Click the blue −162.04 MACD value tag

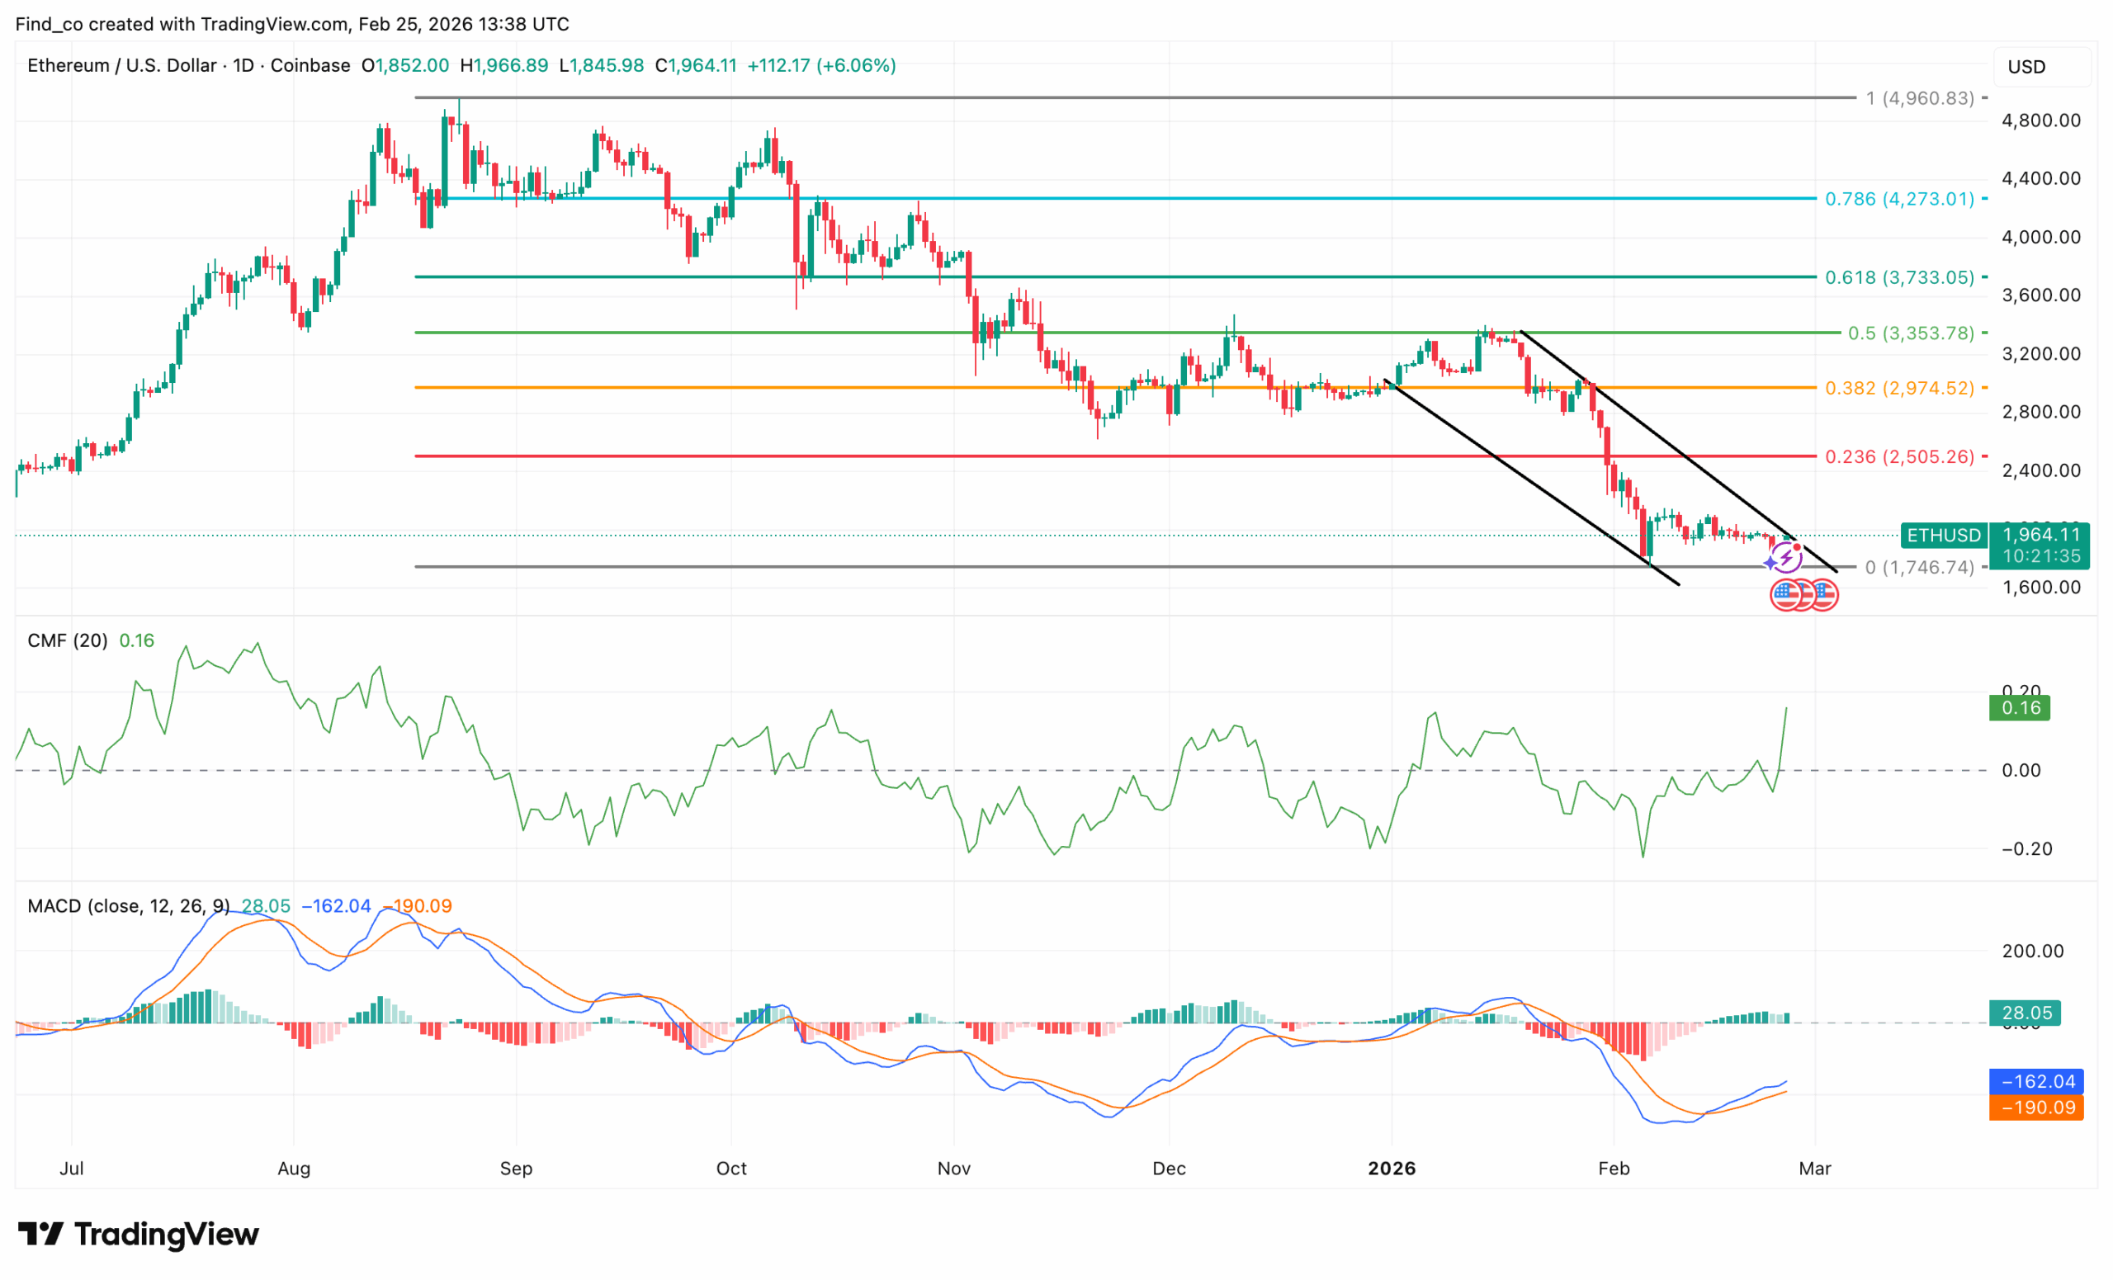(2035, 1082)
